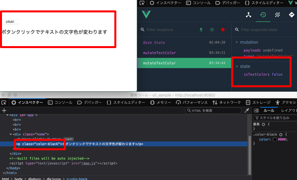Click the plus icon to create new node

tap(4, 111)
